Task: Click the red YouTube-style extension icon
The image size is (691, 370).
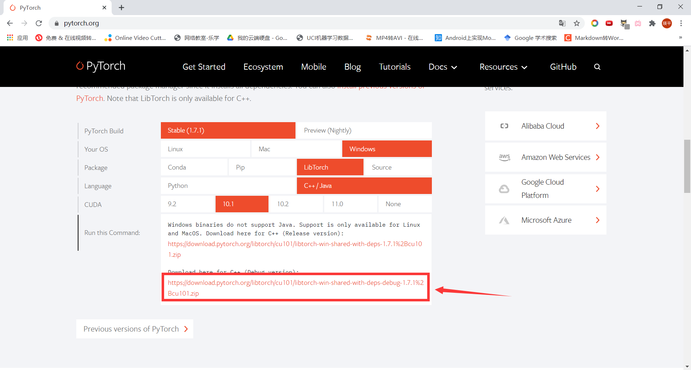Action: coord(609,23)
